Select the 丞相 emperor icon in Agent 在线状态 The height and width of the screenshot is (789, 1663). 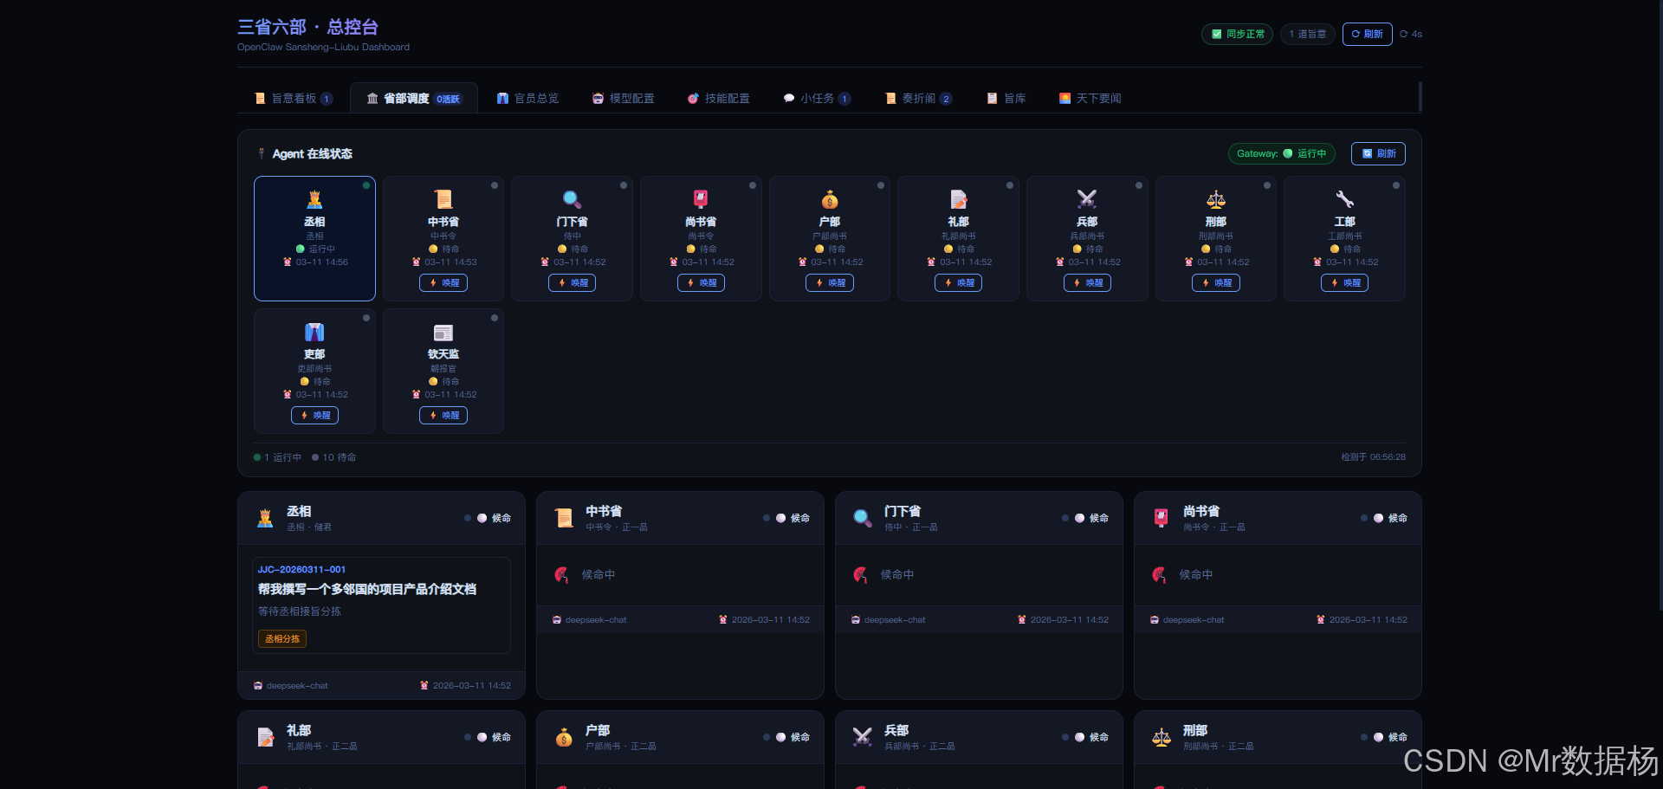coord(314,200)
